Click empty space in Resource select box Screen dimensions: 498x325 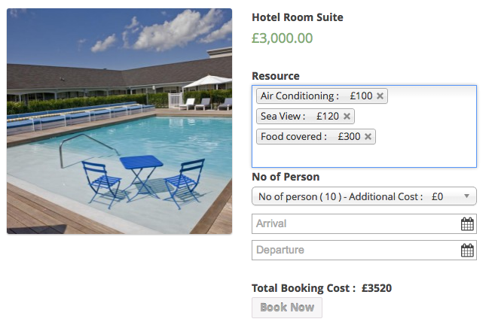[x=422, y=154]
